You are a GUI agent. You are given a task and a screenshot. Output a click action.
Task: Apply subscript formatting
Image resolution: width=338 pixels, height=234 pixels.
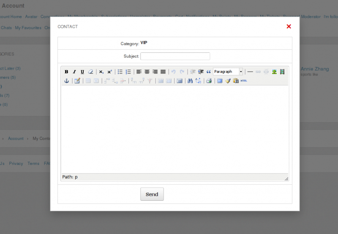pos(101,72)
